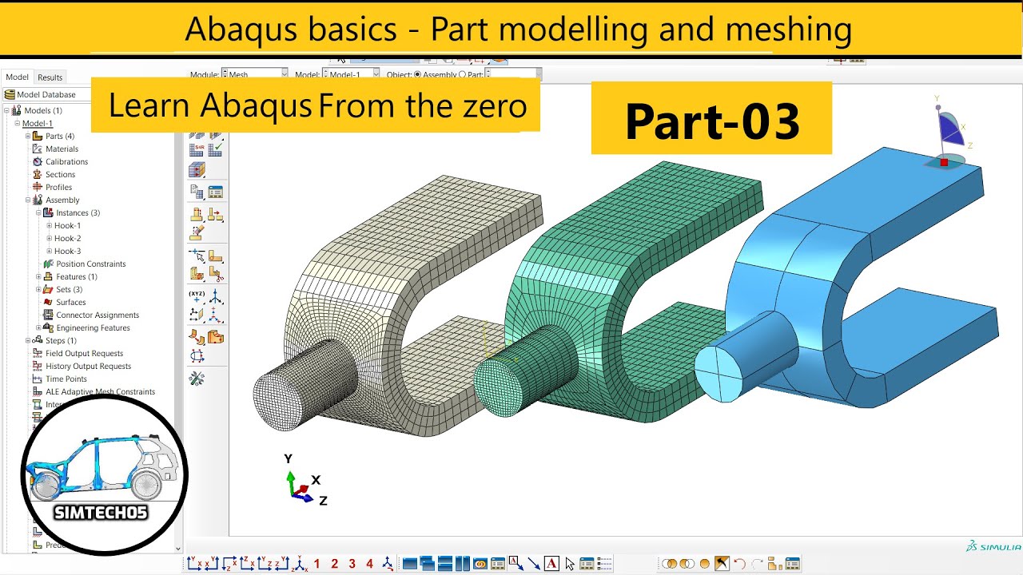Select History Output Requests item
Screen dimensions: 1023x575
(88, 366)
